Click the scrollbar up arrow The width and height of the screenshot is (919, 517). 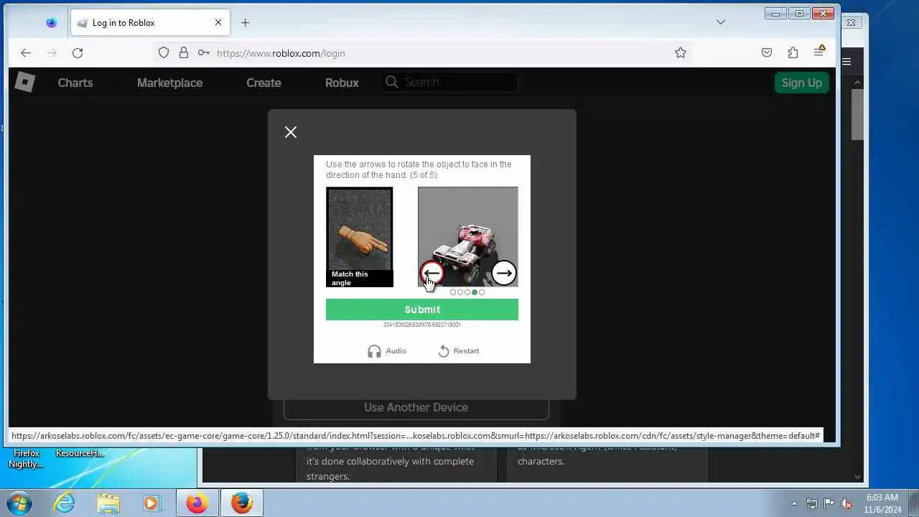[857, 83]
